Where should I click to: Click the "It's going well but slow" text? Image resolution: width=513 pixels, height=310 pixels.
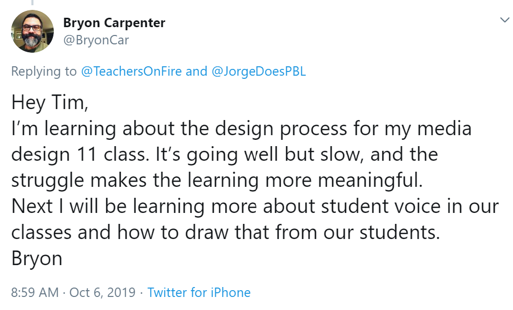click(x=251, y=154)
